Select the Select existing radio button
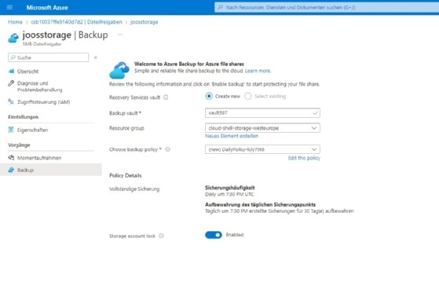439x308 pixels. [x=248, y=97]
